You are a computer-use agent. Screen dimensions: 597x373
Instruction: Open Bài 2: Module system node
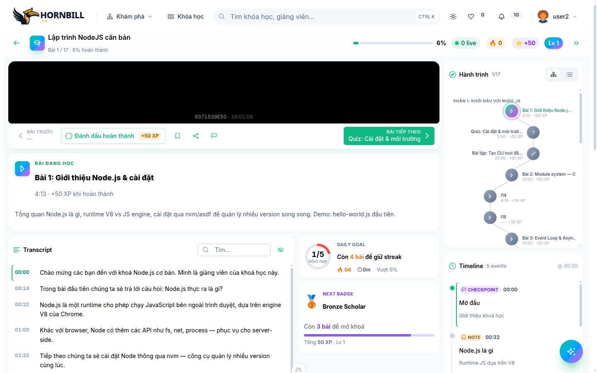(x=512, y=175)
